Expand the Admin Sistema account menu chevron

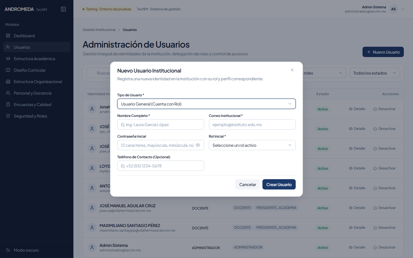tap(403, 9)
